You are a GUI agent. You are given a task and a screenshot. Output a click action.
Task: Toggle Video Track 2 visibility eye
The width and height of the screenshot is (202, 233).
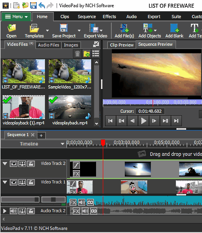13,164
